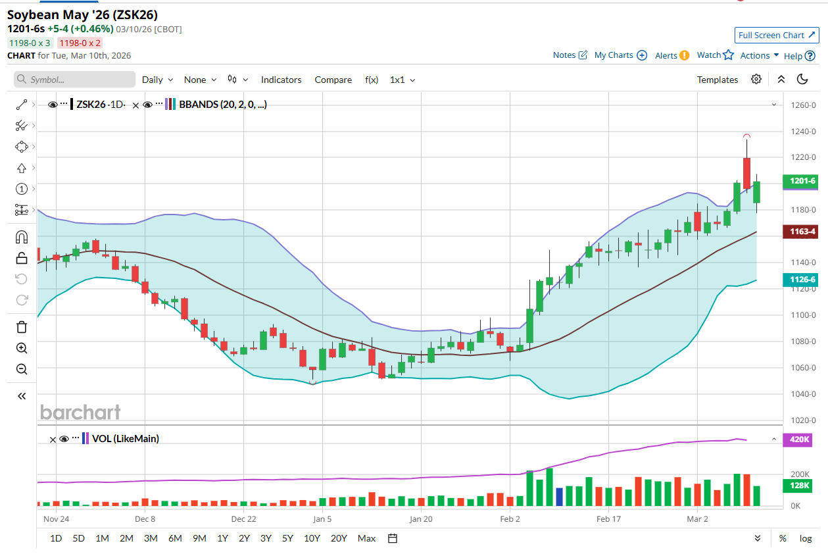Hide the VOL (LikeMain) study

click(64, 438)
